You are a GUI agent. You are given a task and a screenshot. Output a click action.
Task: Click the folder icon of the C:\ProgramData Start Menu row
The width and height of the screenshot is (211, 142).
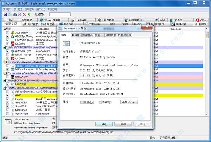tap(5, 62)
